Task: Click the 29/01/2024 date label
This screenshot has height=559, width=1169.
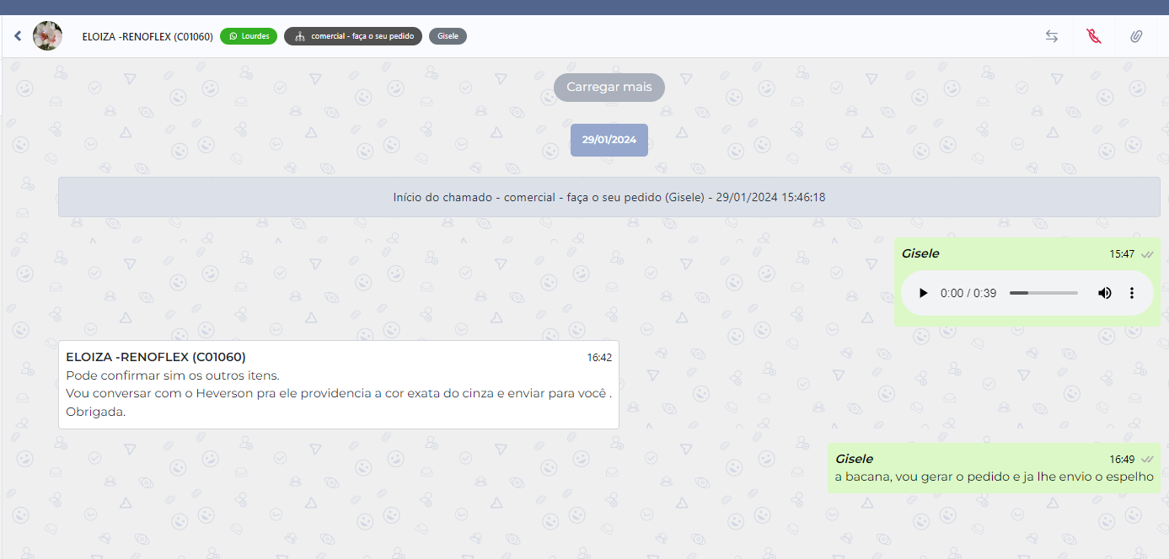Action: (x=609, y=140)
